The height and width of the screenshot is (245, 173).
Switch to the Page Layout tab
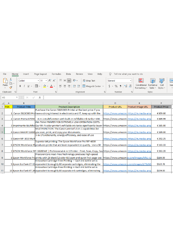[x=40, y=74]
